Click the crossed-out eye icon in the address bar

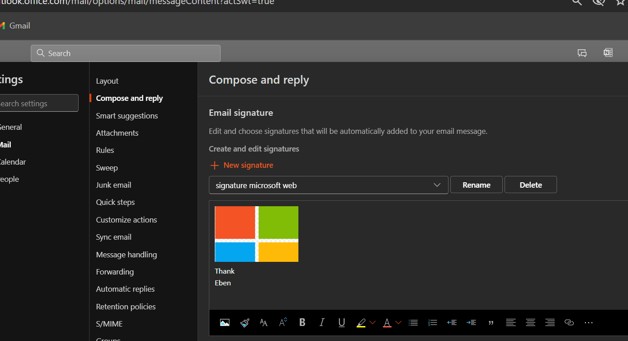[x=599, y=2]
